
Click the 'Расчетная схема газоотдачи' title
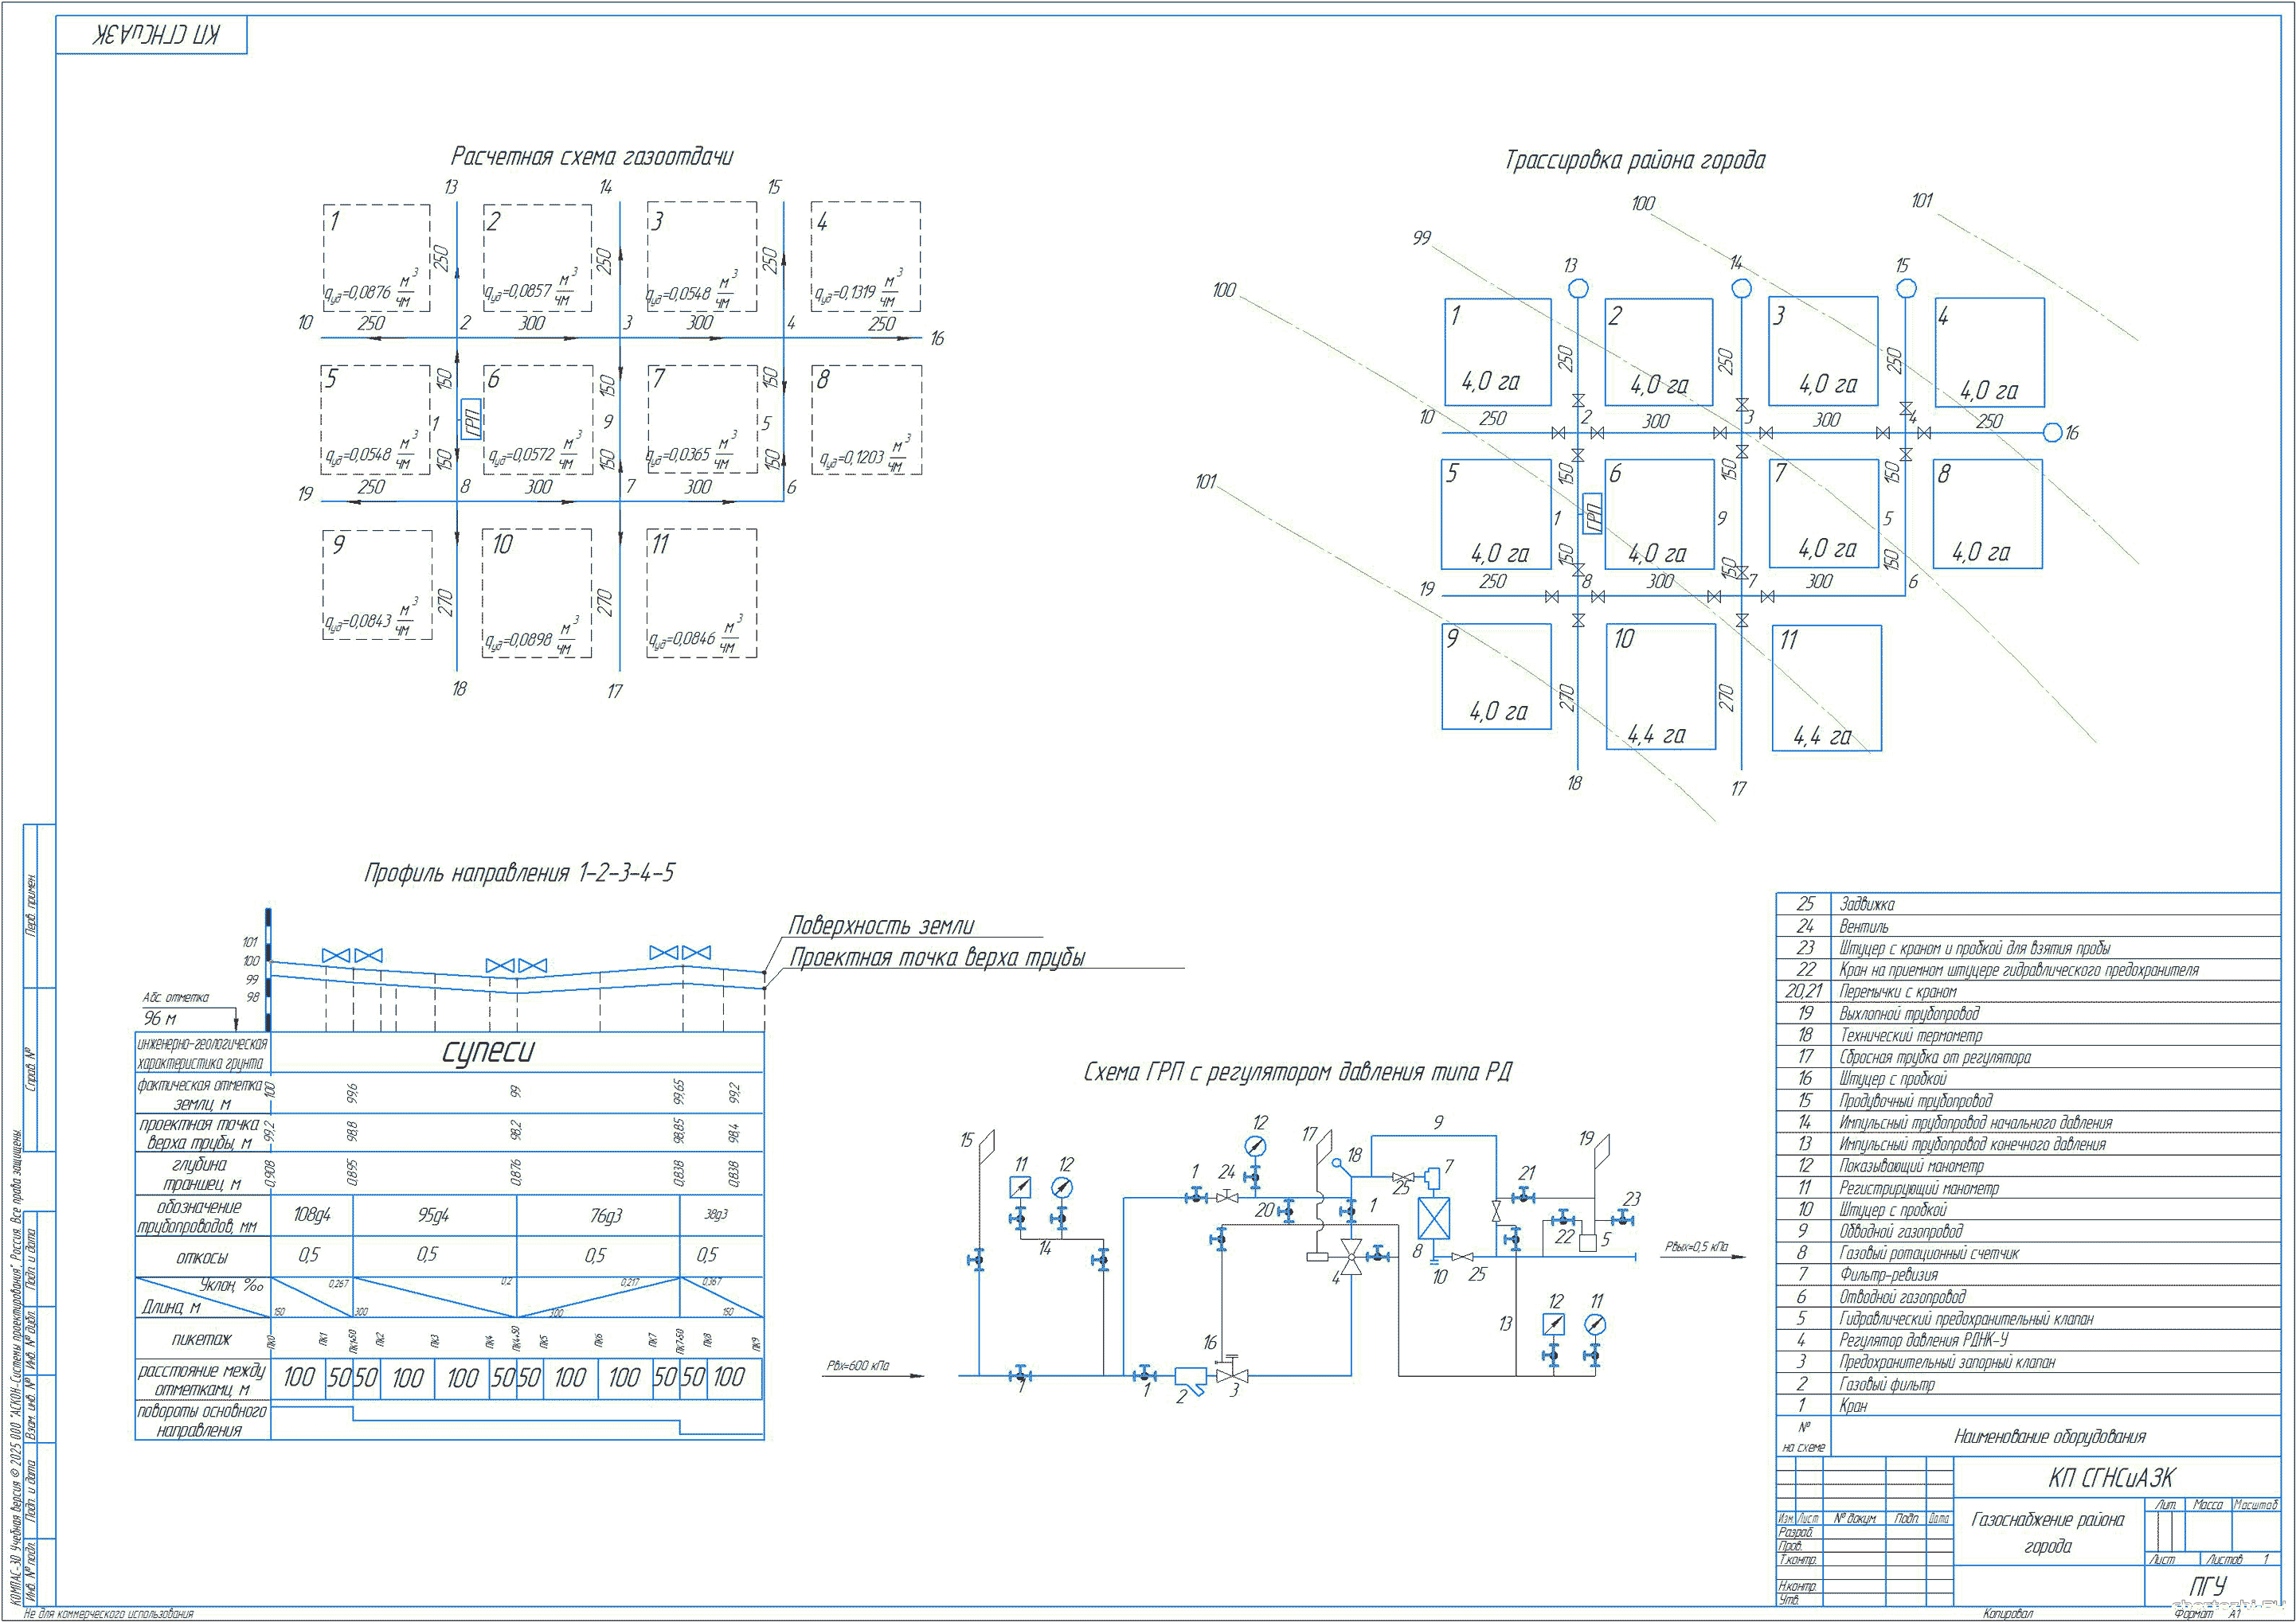click(591, 157)
